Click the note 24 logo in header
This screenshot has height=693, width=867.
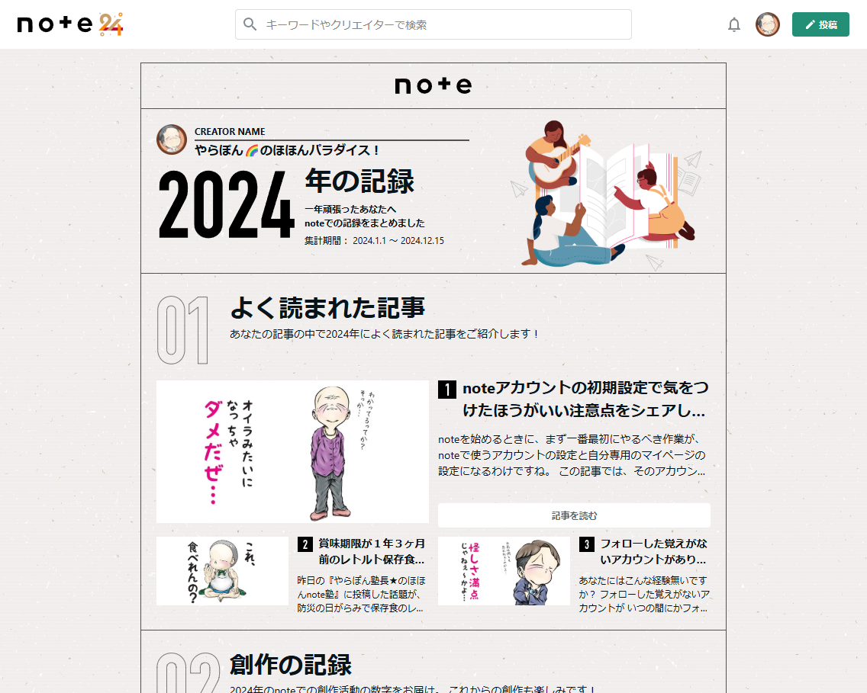(69, 24)
